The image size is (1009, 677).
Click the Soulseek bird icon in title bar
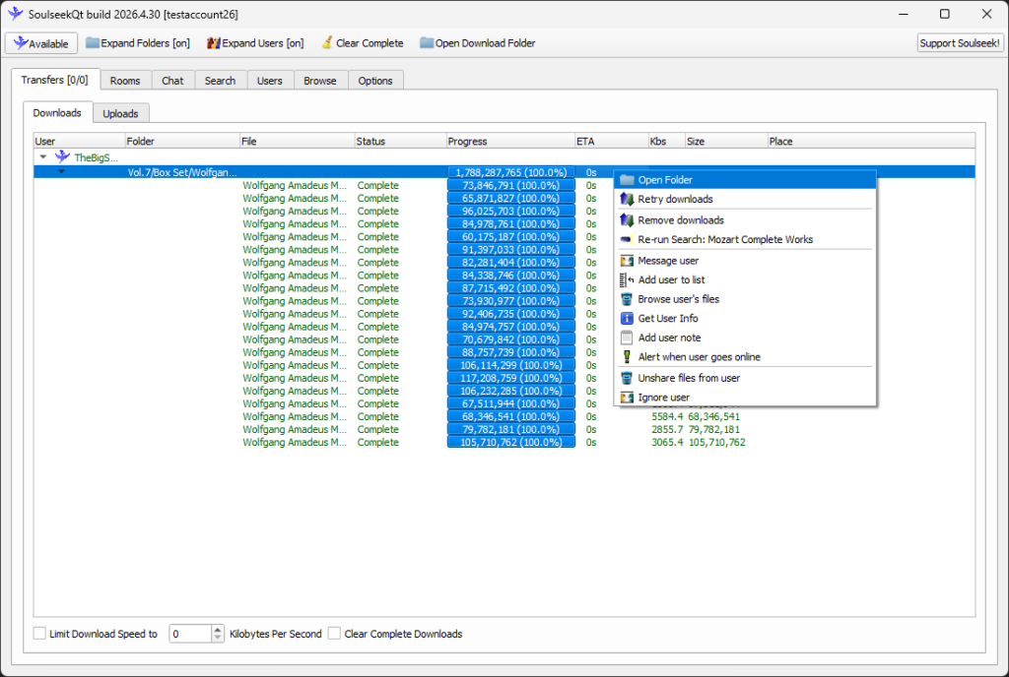(16, 14)
